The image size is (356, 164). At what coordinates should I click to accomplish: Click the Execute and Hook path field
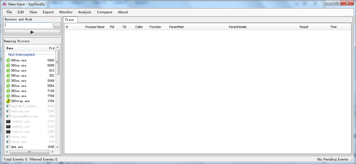pyautogui.click(x=28, y=25)
